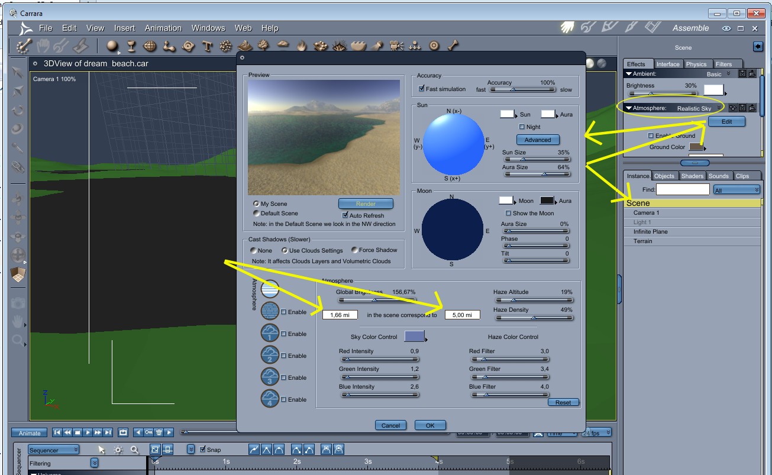Open the All filter dropdown
Screen dimensions: 772x475
click(737, 190)
